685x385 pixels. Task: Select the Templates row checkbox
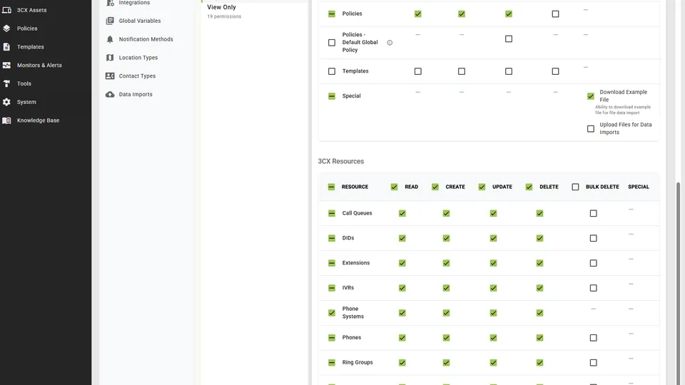[332, 71]
